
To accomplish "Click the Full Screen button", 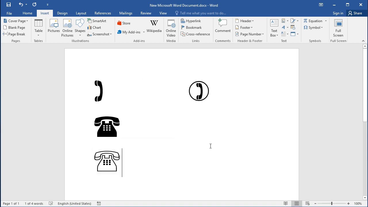I will [338, 28].
